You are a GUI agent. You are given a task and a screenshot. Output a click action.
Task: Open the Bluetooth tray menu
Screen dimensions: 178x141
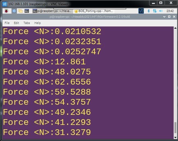[149, 11]
